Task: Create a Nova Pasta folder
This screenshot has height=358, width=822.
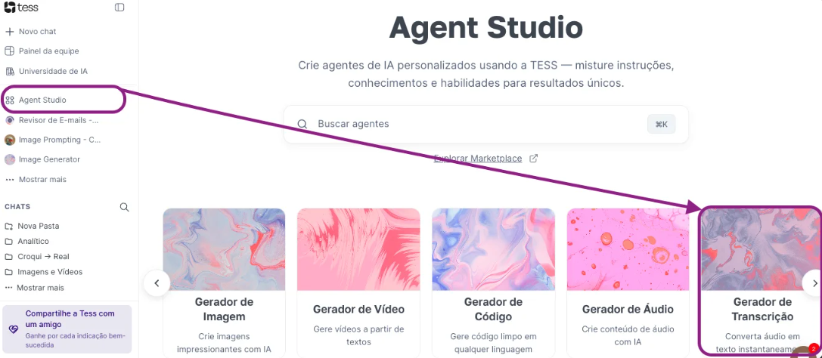Action: (x=32, y=226)
